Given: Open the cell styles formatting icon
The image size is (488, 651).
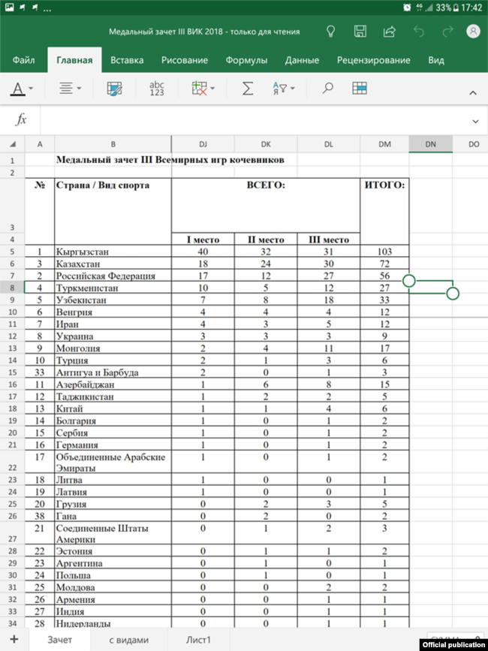Looking at the screenshot, I should (x=115, y=89).
